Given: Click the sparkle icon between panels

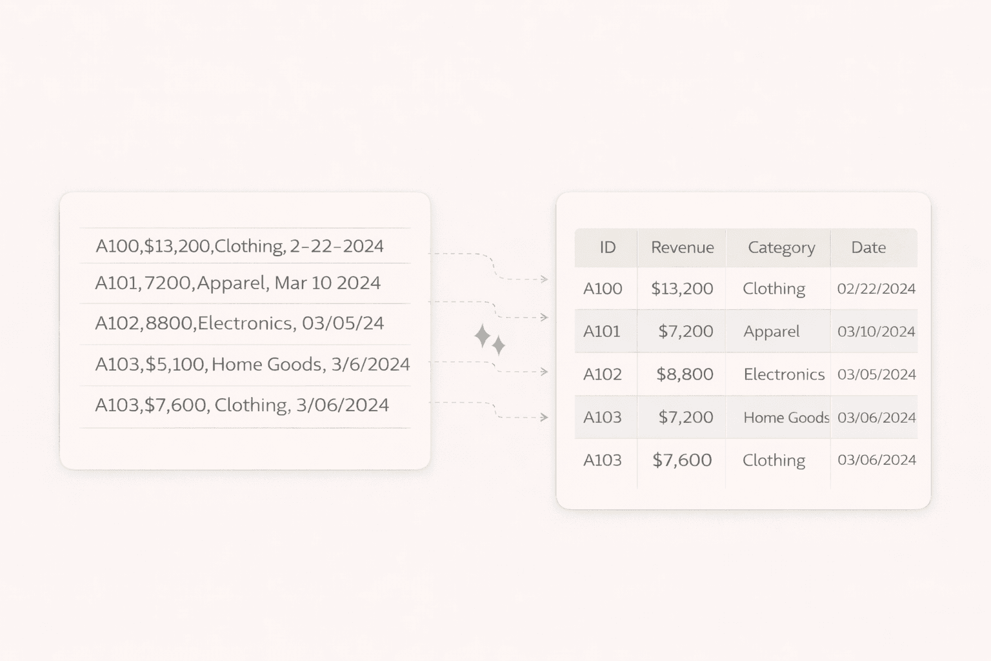Looking at the screenshot, I should [490, 340].
